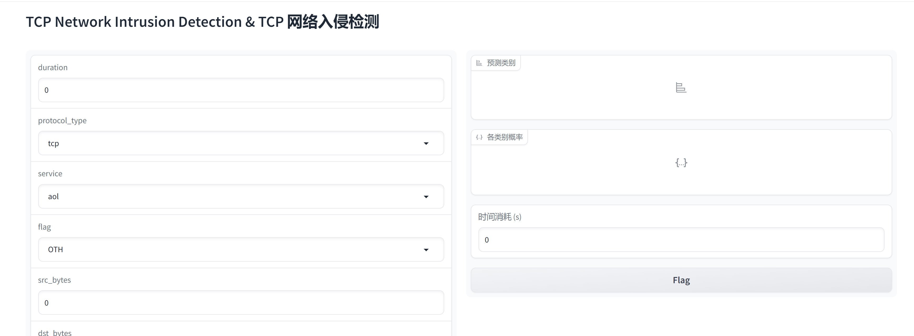Click the 预测类别 label text
This screenshot has height=336, width=914.
(501, 63)
